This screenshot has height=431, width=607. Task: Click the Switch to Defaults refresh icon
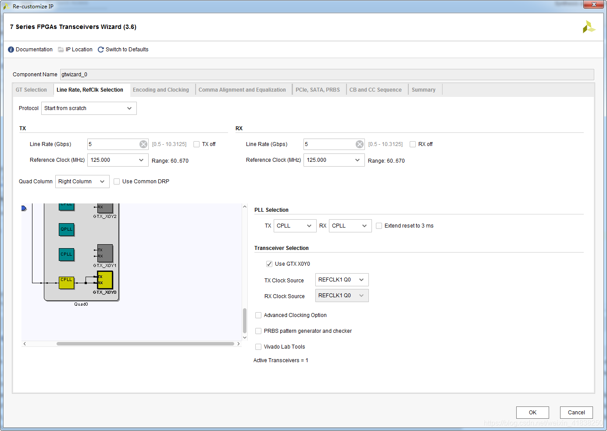point(101,50)
